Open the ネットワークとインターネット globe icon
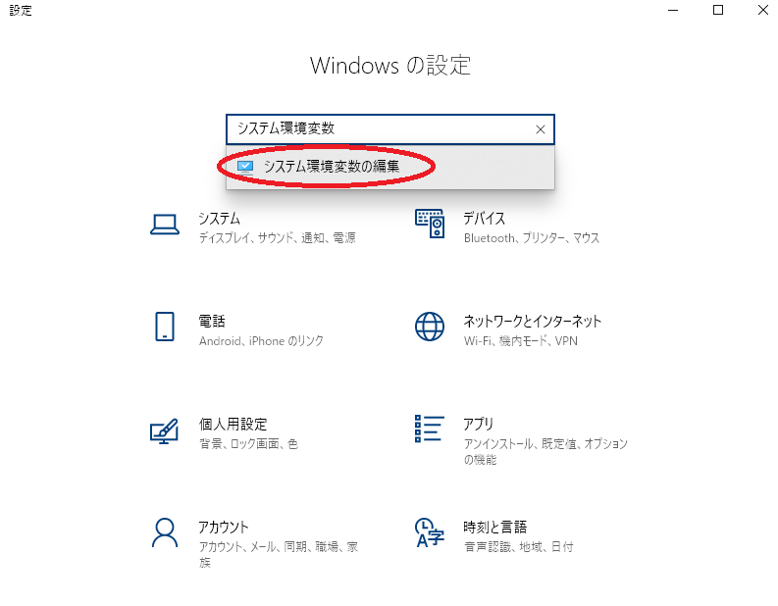 [x=430, y=327]
